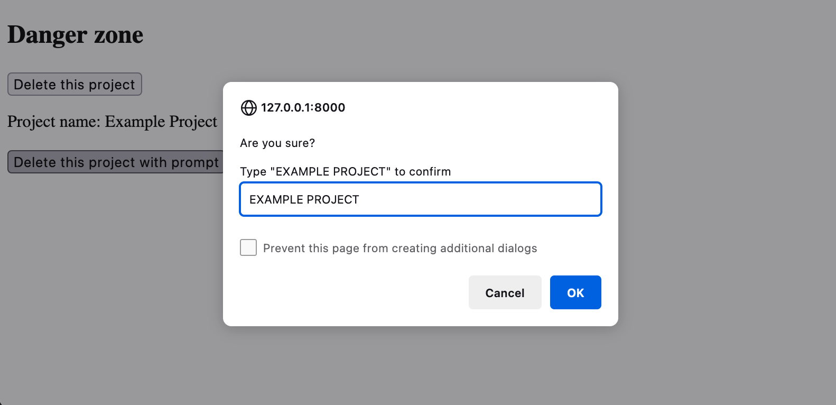
Task: Click the OK button to confirm
Action: 575,292
